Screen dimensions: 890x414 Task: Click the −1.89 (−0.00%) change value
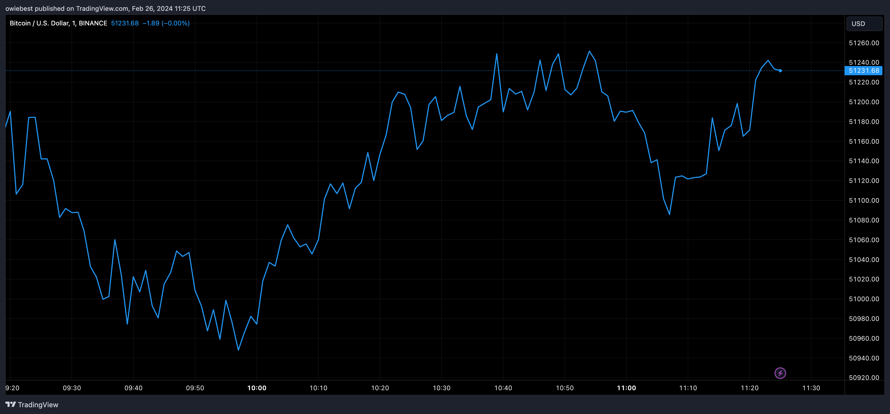pyautogui.click(x=166, y=23)
